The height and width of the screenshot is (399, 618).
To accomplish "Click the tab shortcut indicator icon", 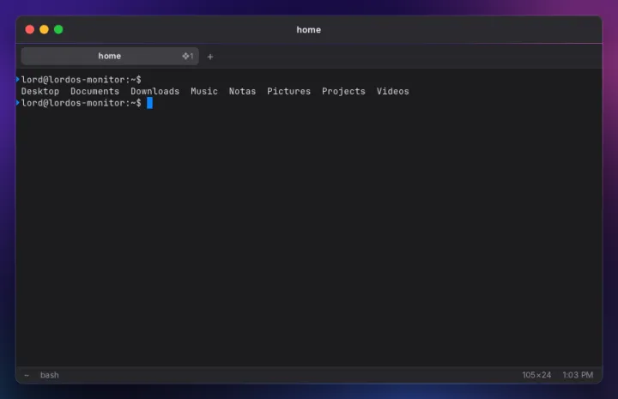I will pos(188,57).
